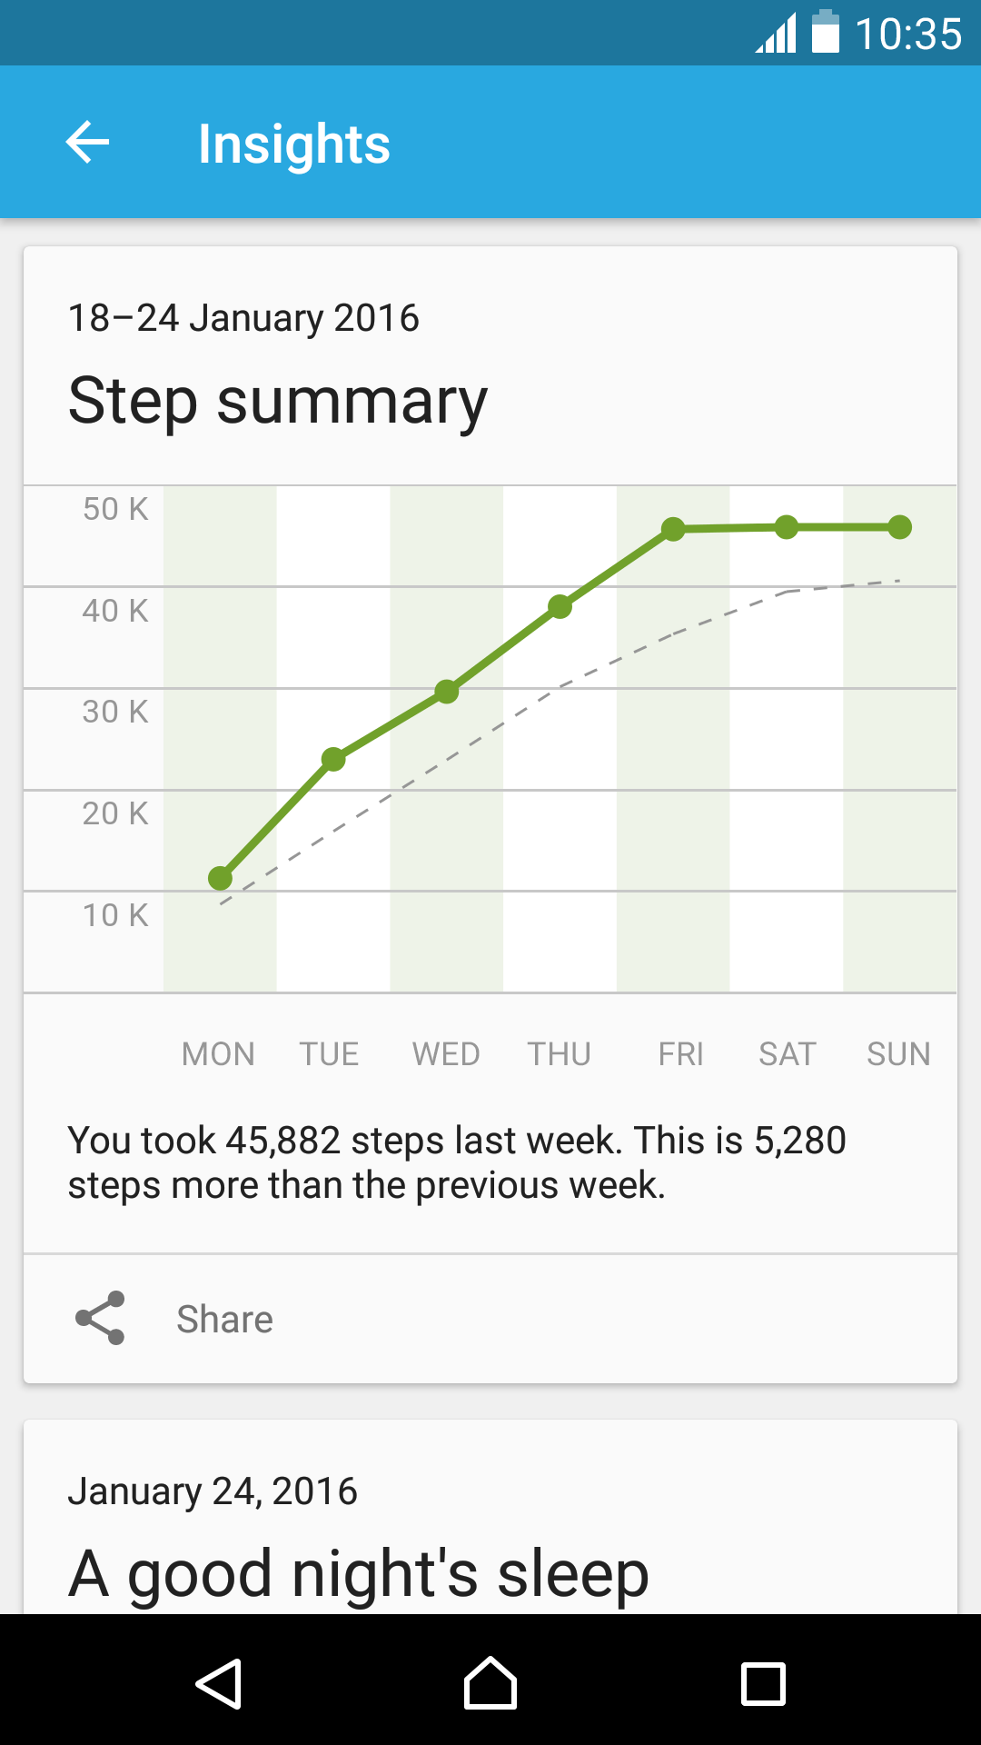The image size is (981, 1745).
Task: Tap the signal strength icon in the status bar
Action: pos(776,33)
